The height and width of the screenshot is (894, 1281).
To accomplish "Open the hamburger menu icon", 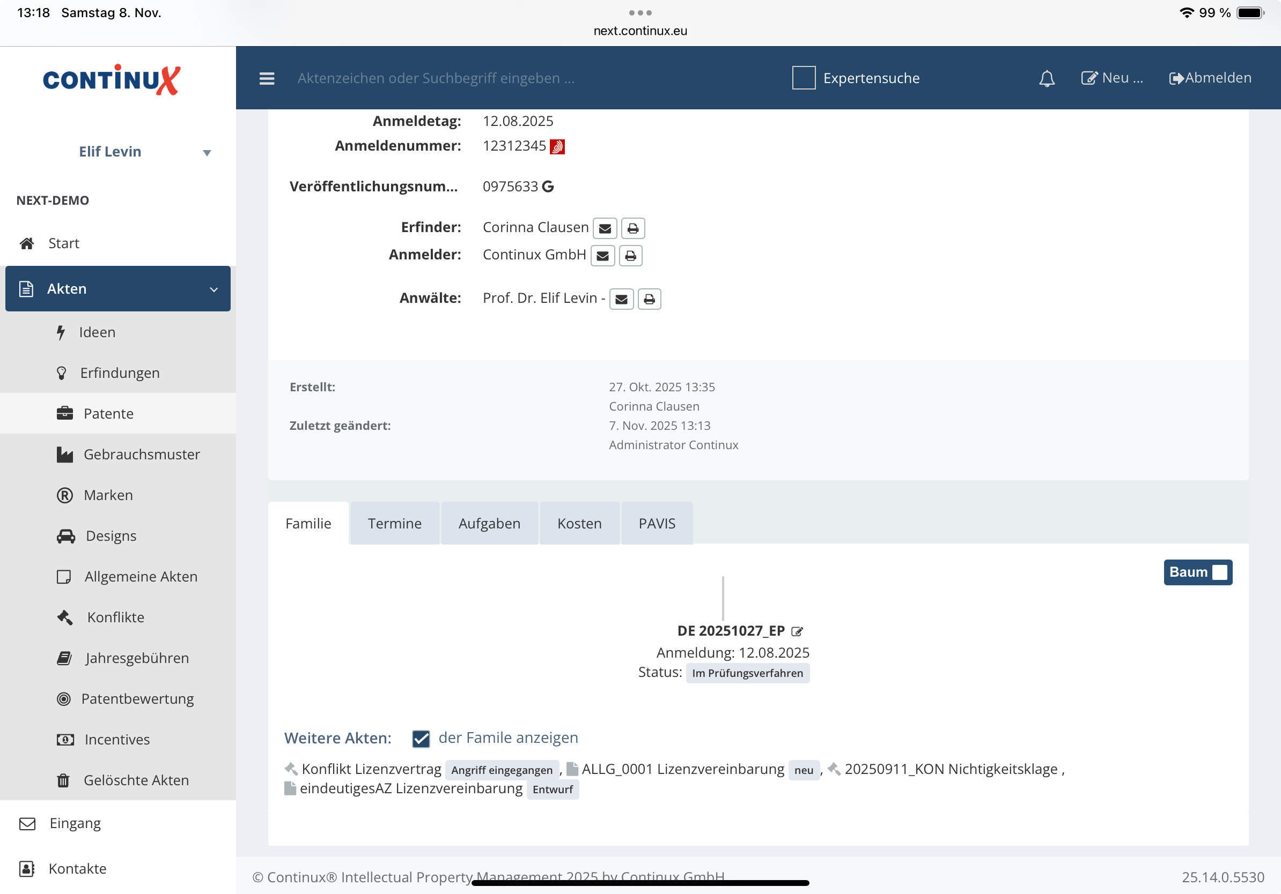I will (267, 79).
